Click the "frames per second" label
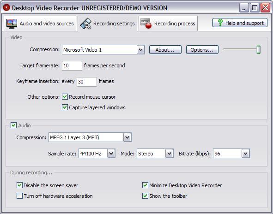The height and width of the screenshot is (214, 273). click(x=104, y=65)
